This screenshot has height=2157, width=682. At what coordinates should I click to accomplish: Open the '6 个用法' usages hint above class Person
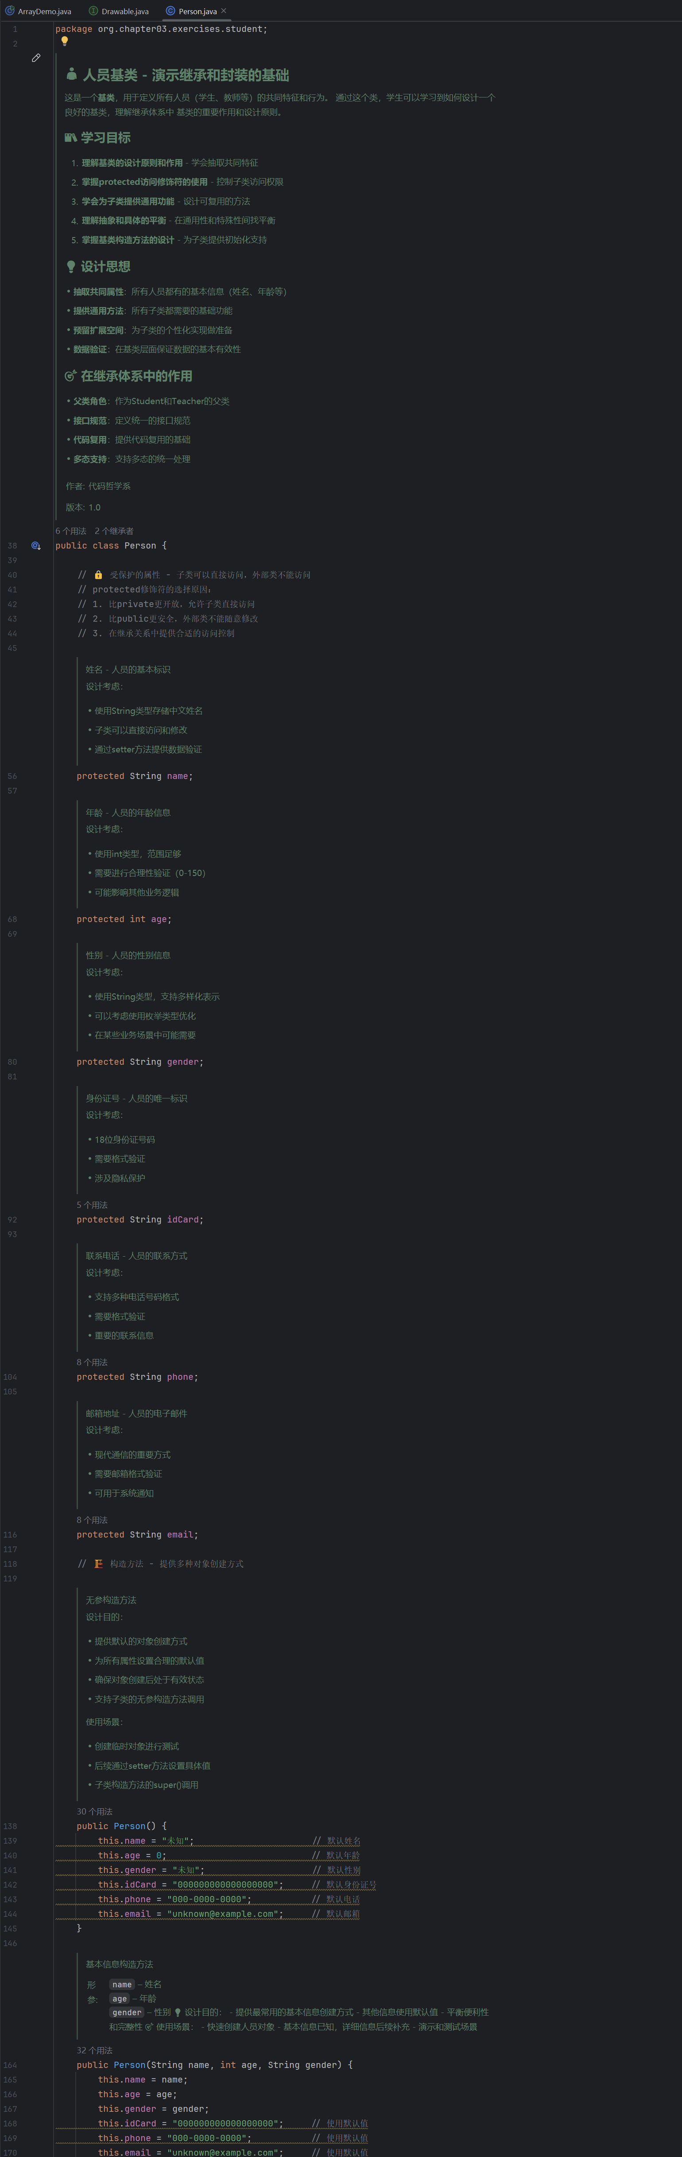point(71,531)
